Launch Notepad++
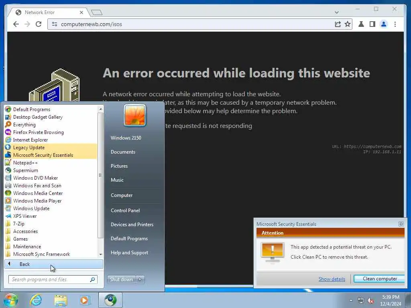The height and width of the screenshot is (308, 411). (x=51, y=162)
